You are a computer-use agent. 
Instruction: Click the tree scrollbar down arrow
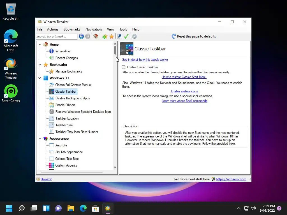click(x=115, y=167)
